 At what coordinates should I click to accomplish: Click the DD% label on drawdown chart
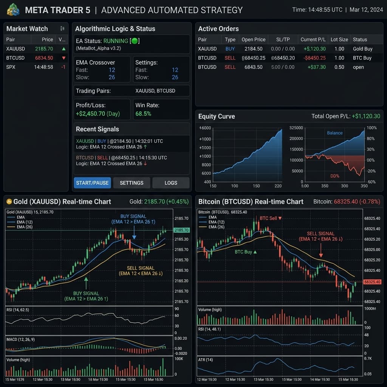(x=335, y=176)
